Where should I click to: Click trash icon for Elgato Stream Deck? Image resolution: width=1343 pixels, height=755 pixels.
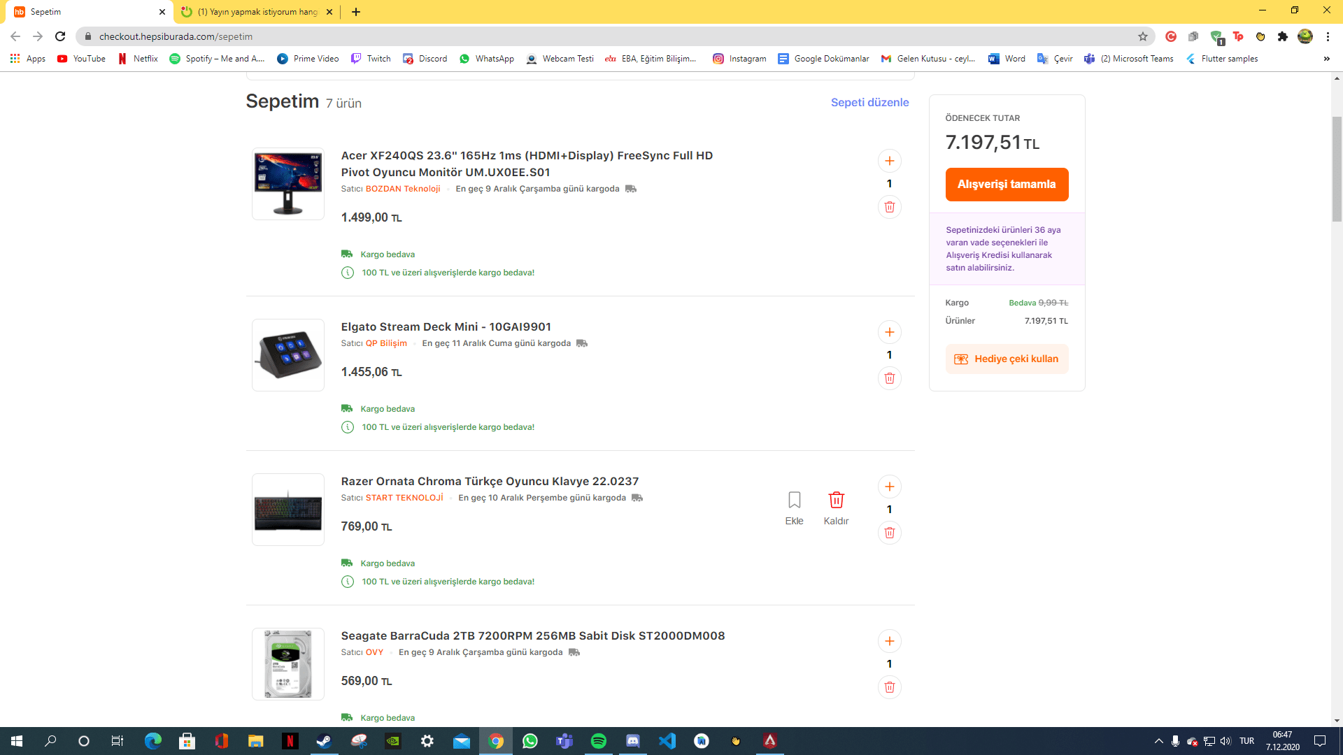[x=889, y=378]
